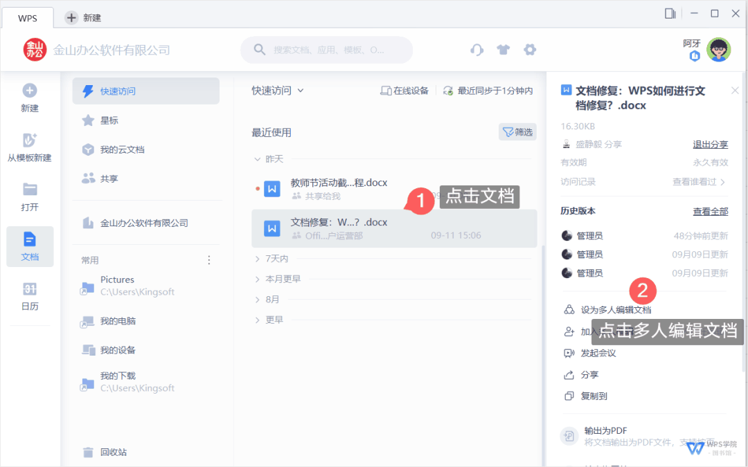Open 快速访问 dropdown above the file list
The image size is (748, 467).
point(278,91)
